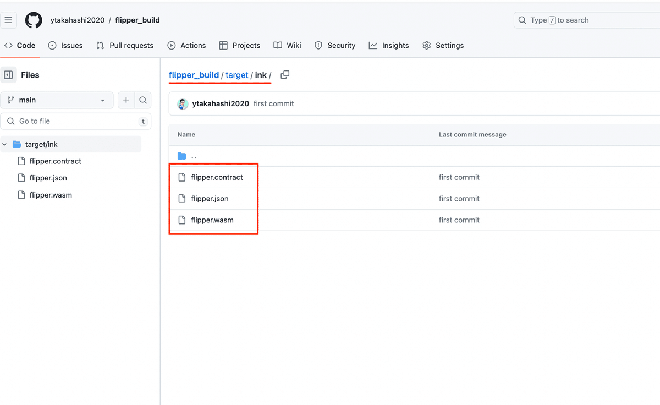The height and width of the screenshot is (405, 660).
Task: Open first commit message for flipper.contract
Action: (459, 177)
